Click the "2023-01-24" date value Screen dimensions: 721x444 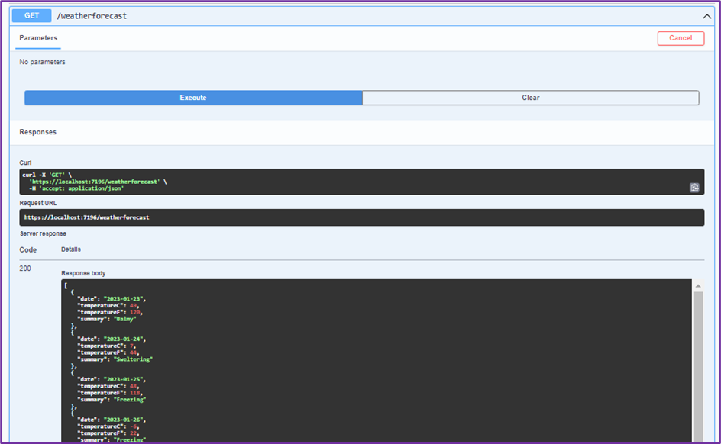click(x=123, y=339)
